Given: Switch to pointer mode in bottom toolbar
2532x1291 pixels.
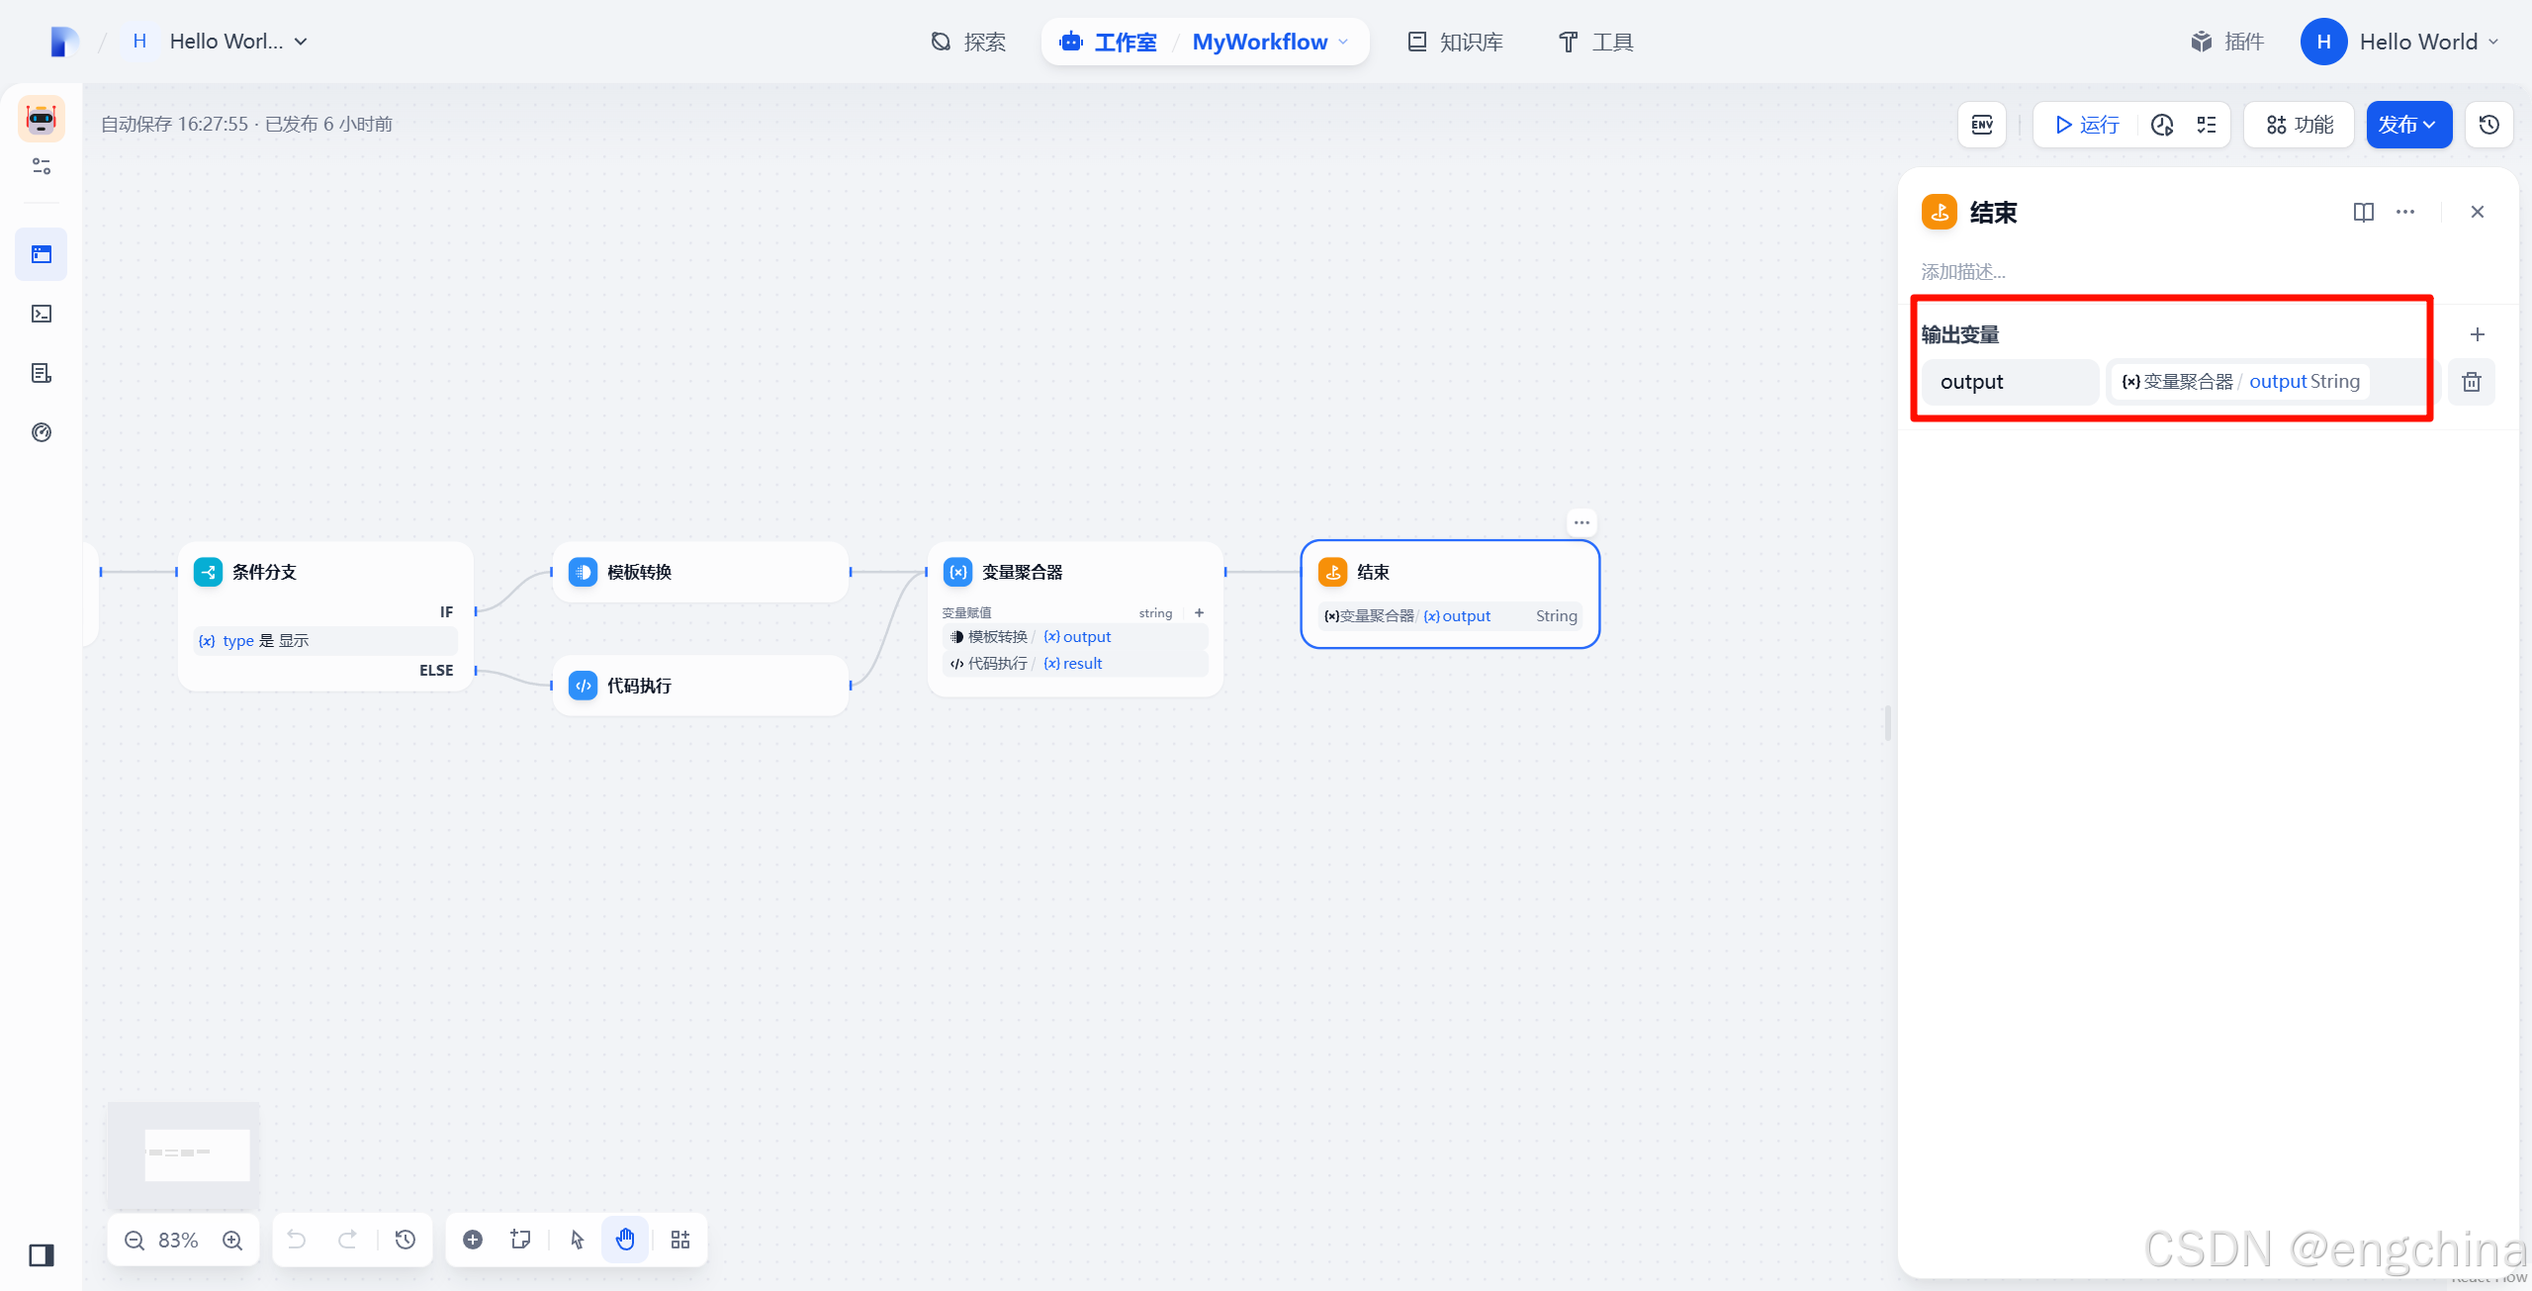Looking at the screenshot, I should [578, 1240].
